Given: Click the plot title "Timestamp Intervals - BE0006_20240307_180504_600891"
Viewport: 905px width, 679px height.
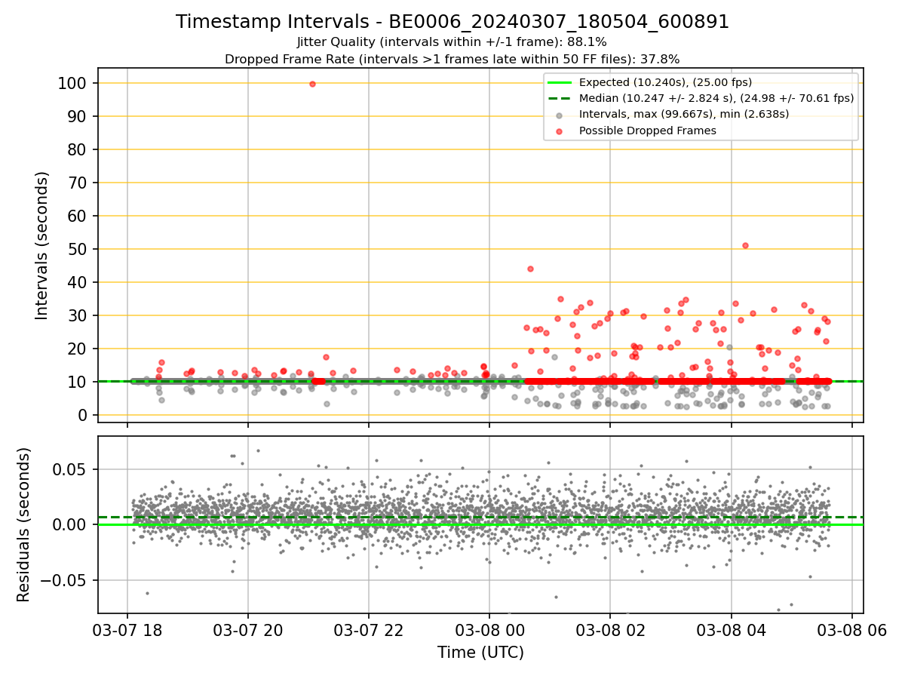Looking at the screenshot, I should tap(452, 22).
